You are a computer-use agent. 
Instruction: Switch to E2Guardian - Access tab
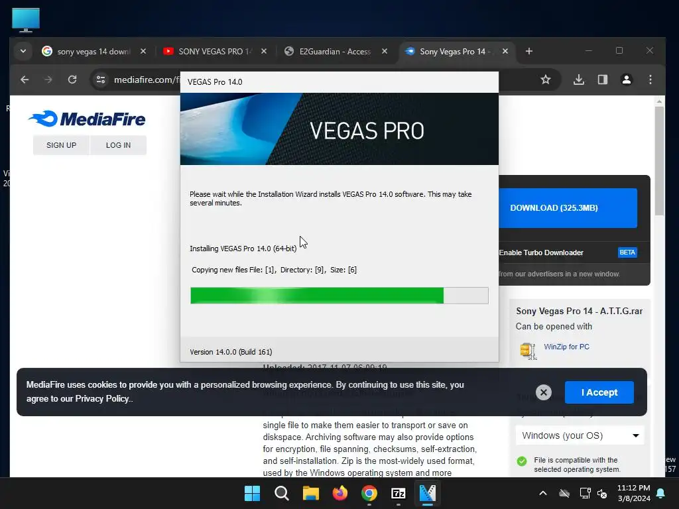pos(334,52)
